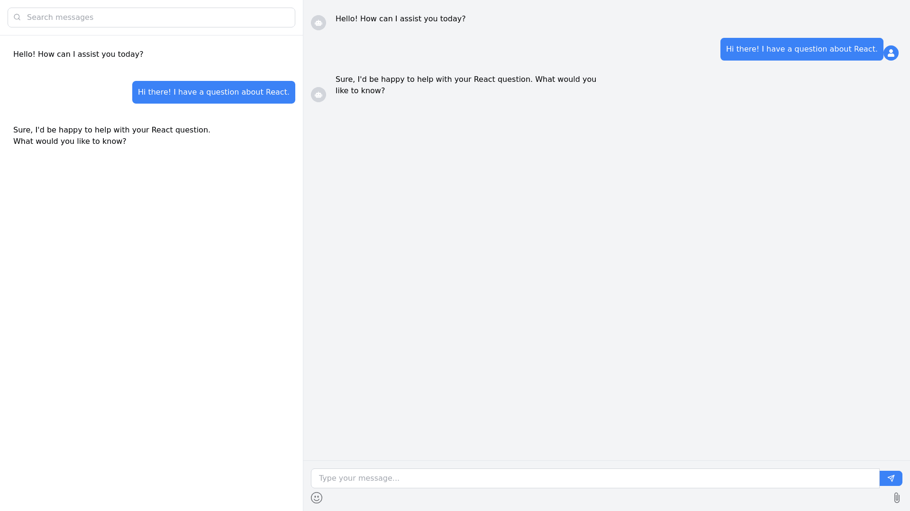
Task: Focus the Search messages field
Action: pos(156,18)
